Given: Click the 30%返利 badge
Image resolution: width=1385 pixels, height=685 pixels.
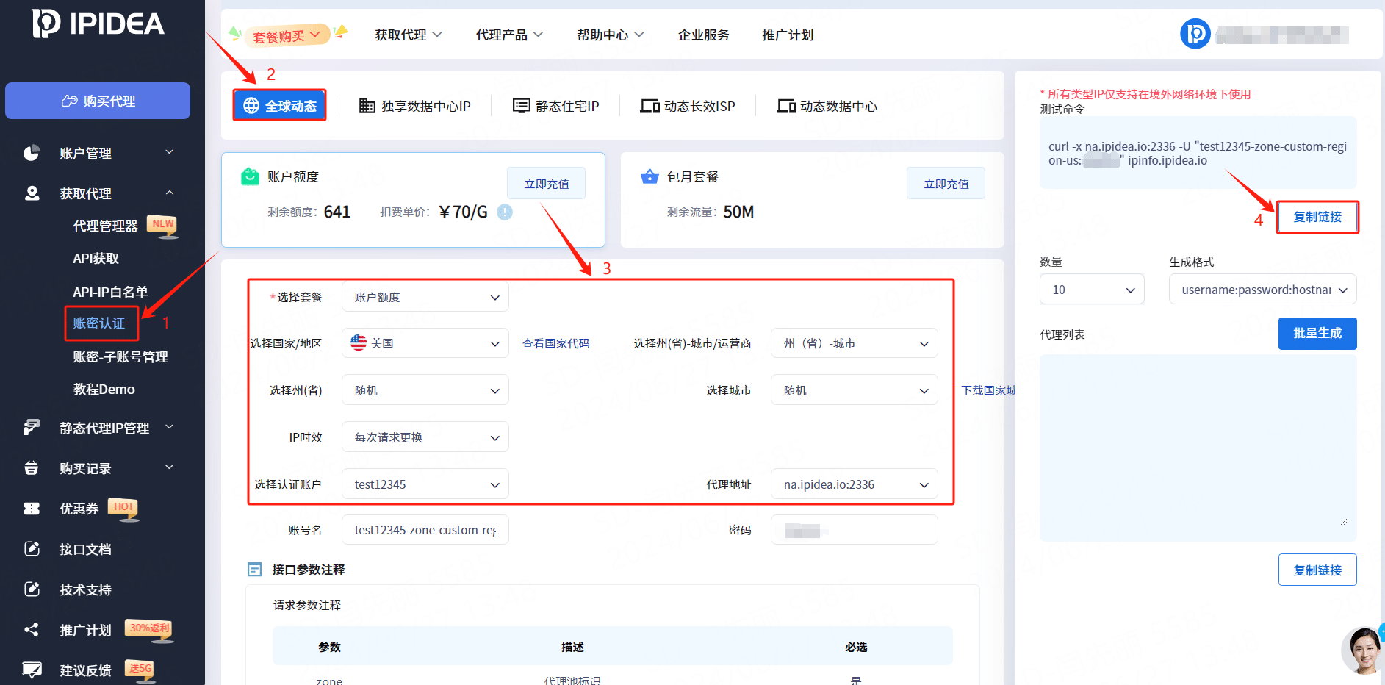Looking at the screenshot, I should click(x=150, y=629).
